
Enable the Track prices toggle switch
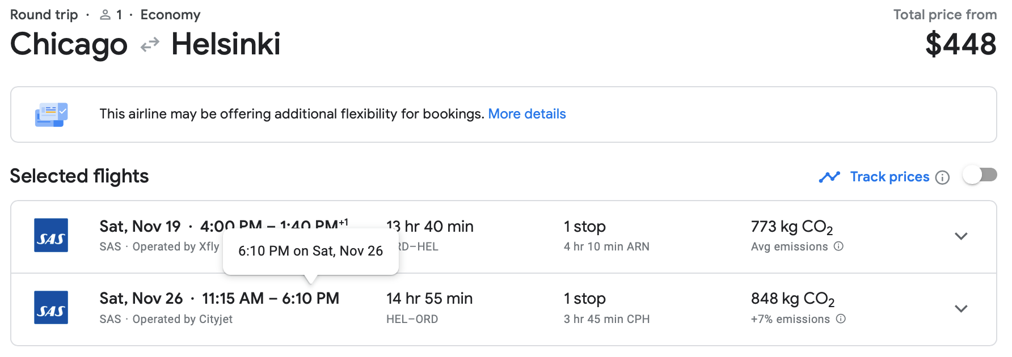pos(980,175)
